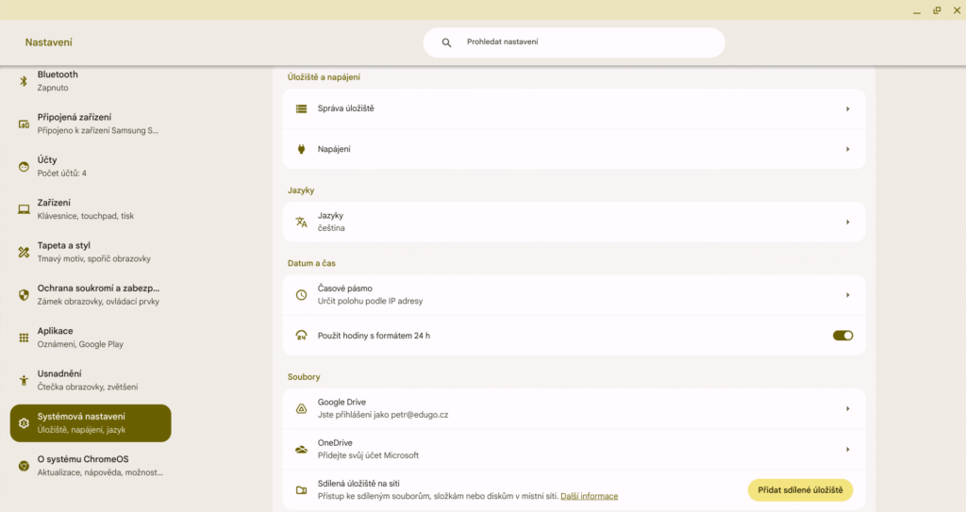
Task: Click the Bluetooth icon in sidebar
Action: click(x=24, y=81)
